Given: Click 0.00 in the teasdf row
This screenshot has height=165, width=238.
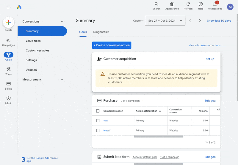Looking at the screenshot, I should coord(205,131).
